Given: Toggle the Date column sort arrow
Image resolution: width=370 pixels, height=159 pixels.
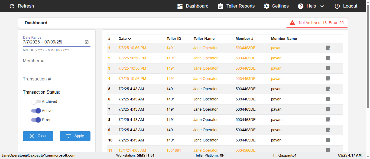Looking at the screenshot, I should click(x=130, y=39).
